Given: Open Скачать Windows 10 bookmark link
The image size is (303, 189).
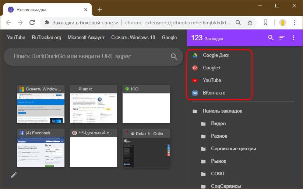Looking at the screenshot, I should click(x=133, y=37).
